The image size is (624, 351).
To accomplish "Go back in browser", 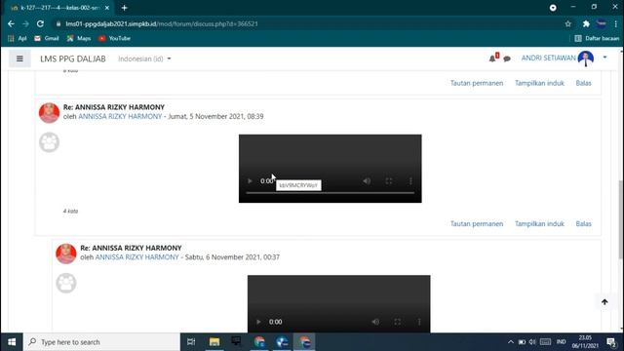I will pos(11,23).
